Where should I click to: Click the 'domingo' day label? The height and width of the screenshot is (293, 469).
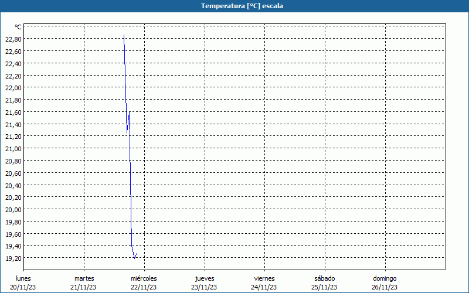(385, 278)
